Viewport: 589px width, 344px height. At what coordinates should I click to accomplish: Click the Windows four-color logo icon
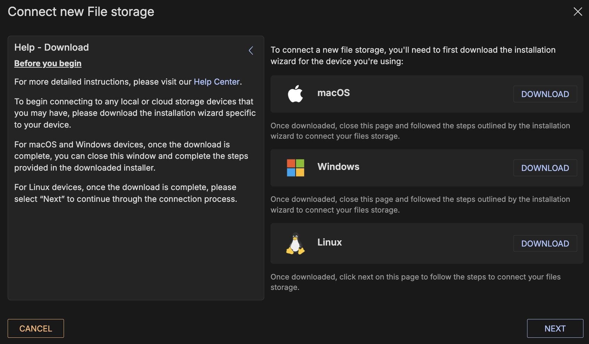coord(295,168)
